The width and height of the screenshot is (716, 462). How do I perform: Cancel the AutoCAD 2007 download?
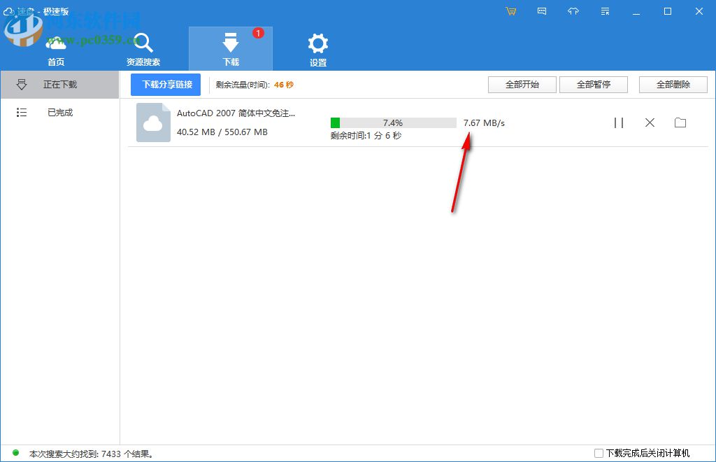point(650,122)
